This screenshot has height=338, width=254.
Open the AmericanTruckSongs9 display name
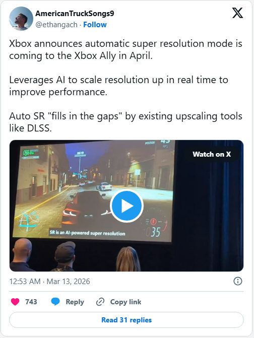coord(75,14)
